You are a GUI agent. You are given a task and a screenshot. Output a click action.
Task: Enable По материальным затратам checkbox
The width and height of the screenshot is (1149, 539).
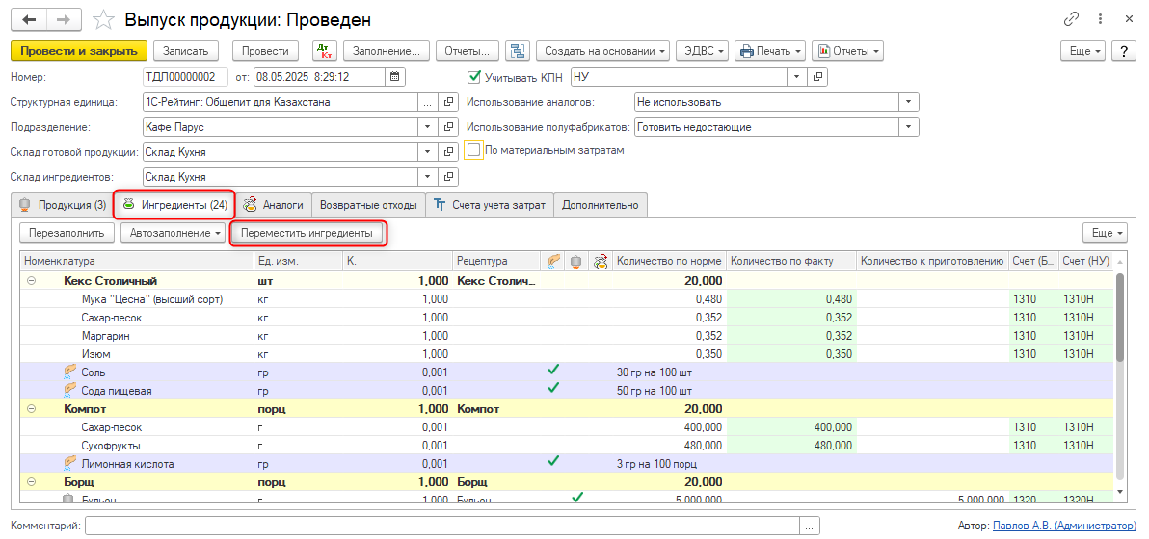point(473,150)
